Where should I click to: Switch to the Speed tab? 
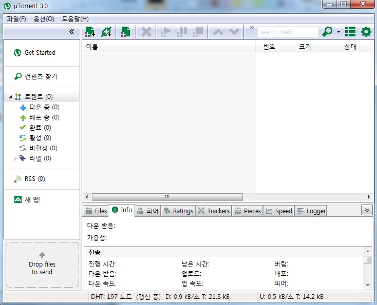click(279, 211)
